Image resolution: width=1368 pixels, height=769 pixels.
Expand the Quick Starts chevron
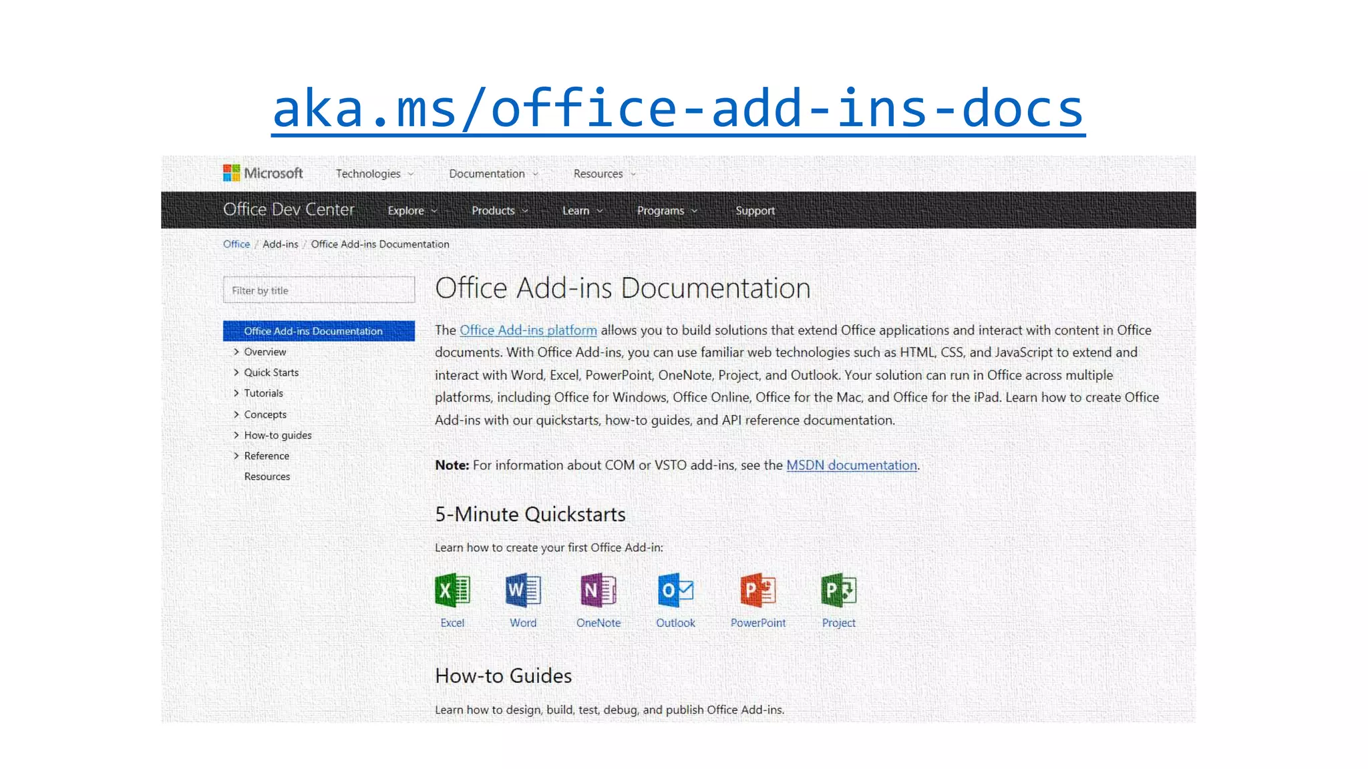(236, 372)
